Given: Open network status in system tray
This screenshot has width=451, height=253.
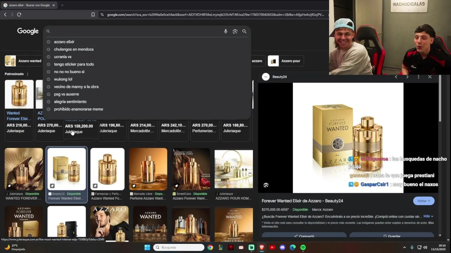Looking at the screenshot, I should 419,247.
